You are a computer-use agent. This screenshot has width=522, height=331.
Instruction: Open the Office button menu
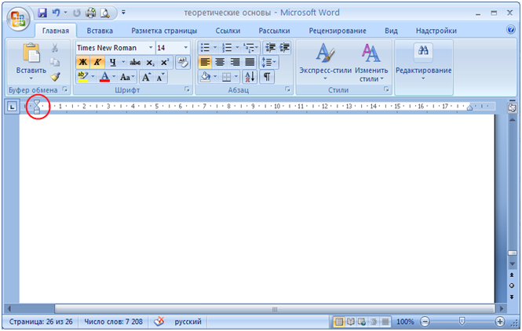point(18,18)
